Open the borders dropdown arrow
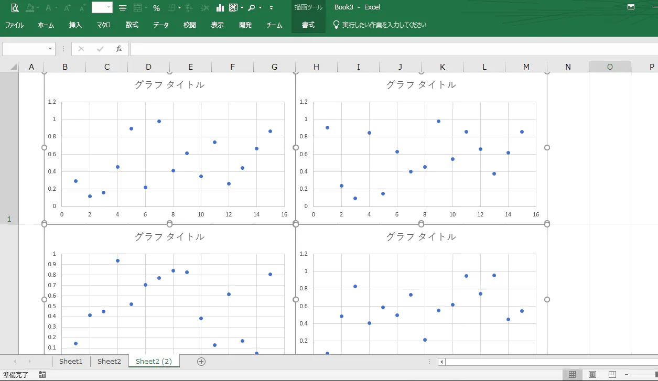The height and width of the screenshot is (381, 658). coord(179,8)
